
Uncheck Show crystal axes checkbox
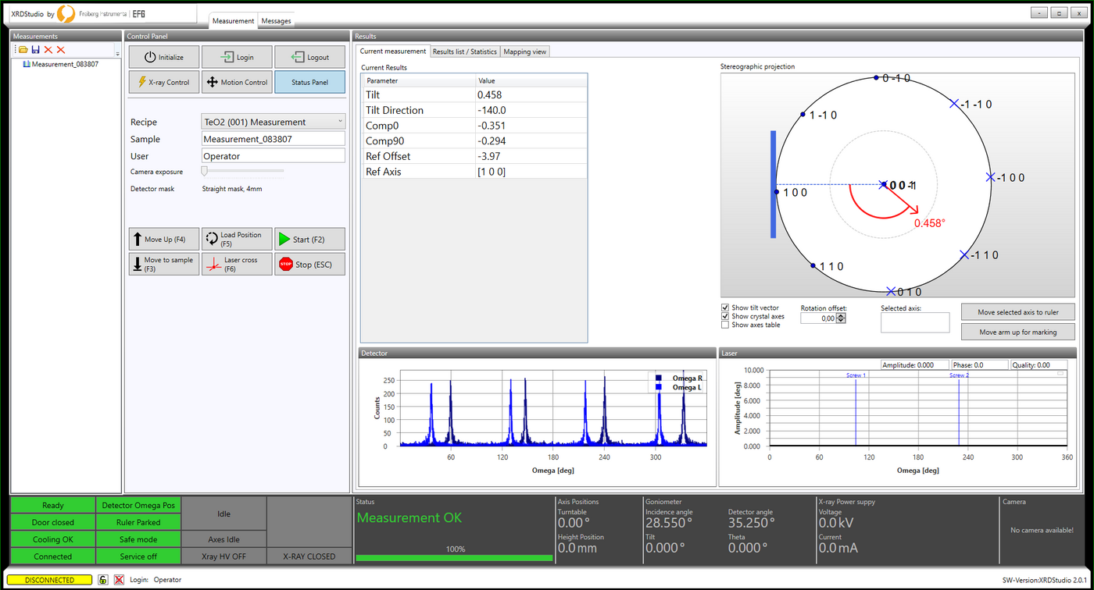click(725, 316)
